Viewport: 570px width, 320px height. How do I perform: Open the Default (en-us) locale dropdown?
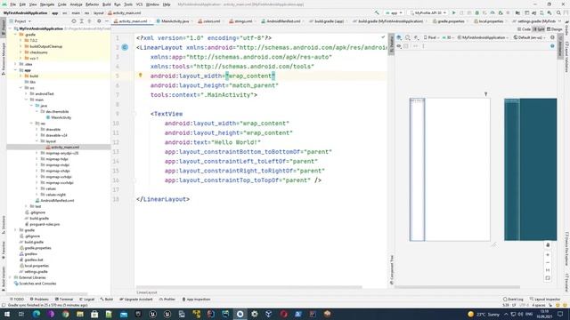click(531, 37)
